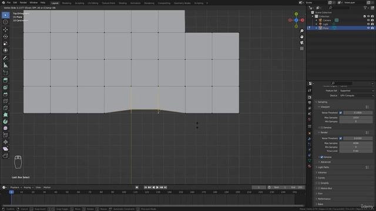Select the Knife tool
Screen dimensions: 376x211
(x=5, y=108)
